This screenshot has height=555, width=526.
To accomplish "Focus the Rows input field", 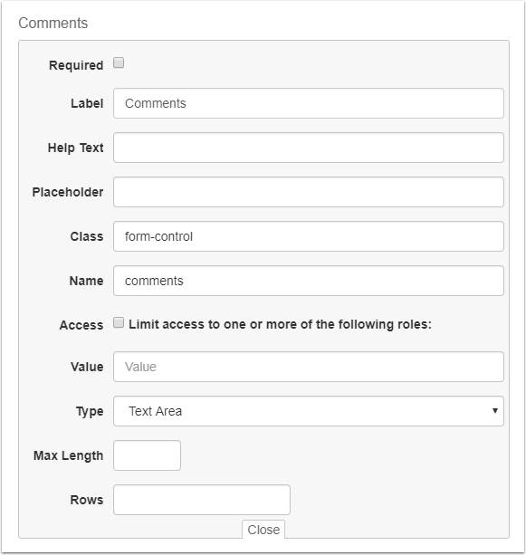I will pos(202,500).
